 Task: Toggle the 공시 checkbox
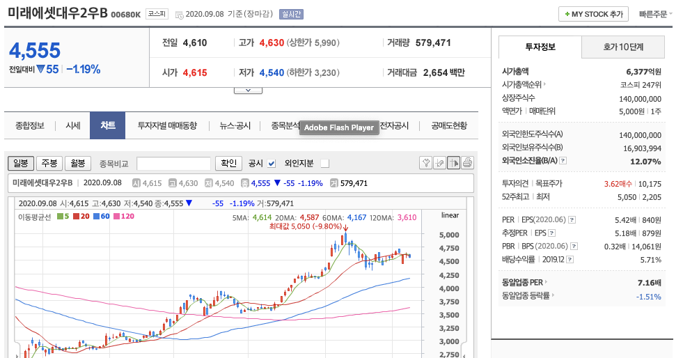[x=272, y=163]
